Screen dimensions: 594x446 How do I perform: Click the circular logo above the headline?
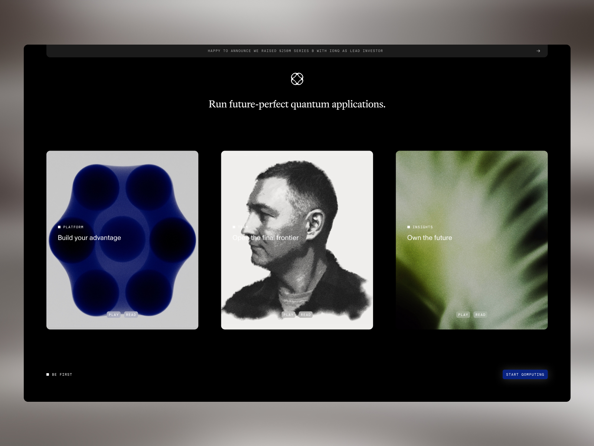(x=297, y=79)
